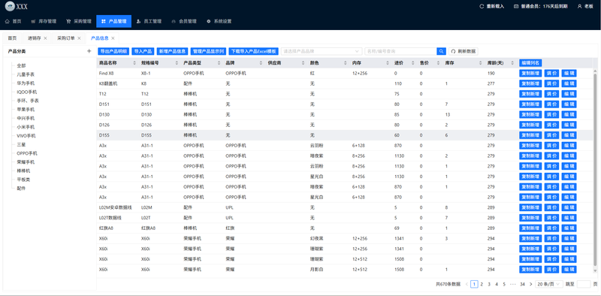This screenshot has height=296, width=601.
Task: Open 系统设置 menu
Action: 219,22
